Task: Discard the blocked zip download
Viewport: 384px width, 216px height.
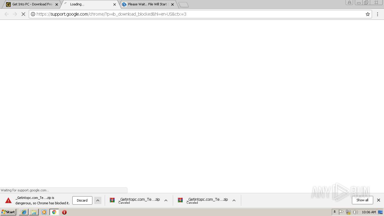Action: (82, 200)
